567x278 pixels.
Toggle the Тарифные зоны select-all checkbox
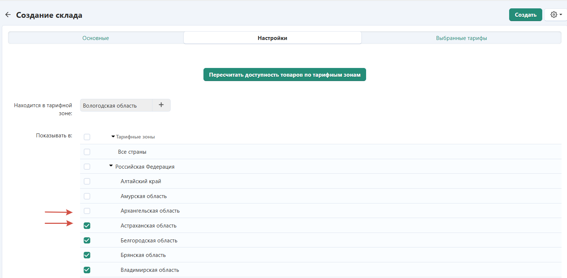pos(87,137)
